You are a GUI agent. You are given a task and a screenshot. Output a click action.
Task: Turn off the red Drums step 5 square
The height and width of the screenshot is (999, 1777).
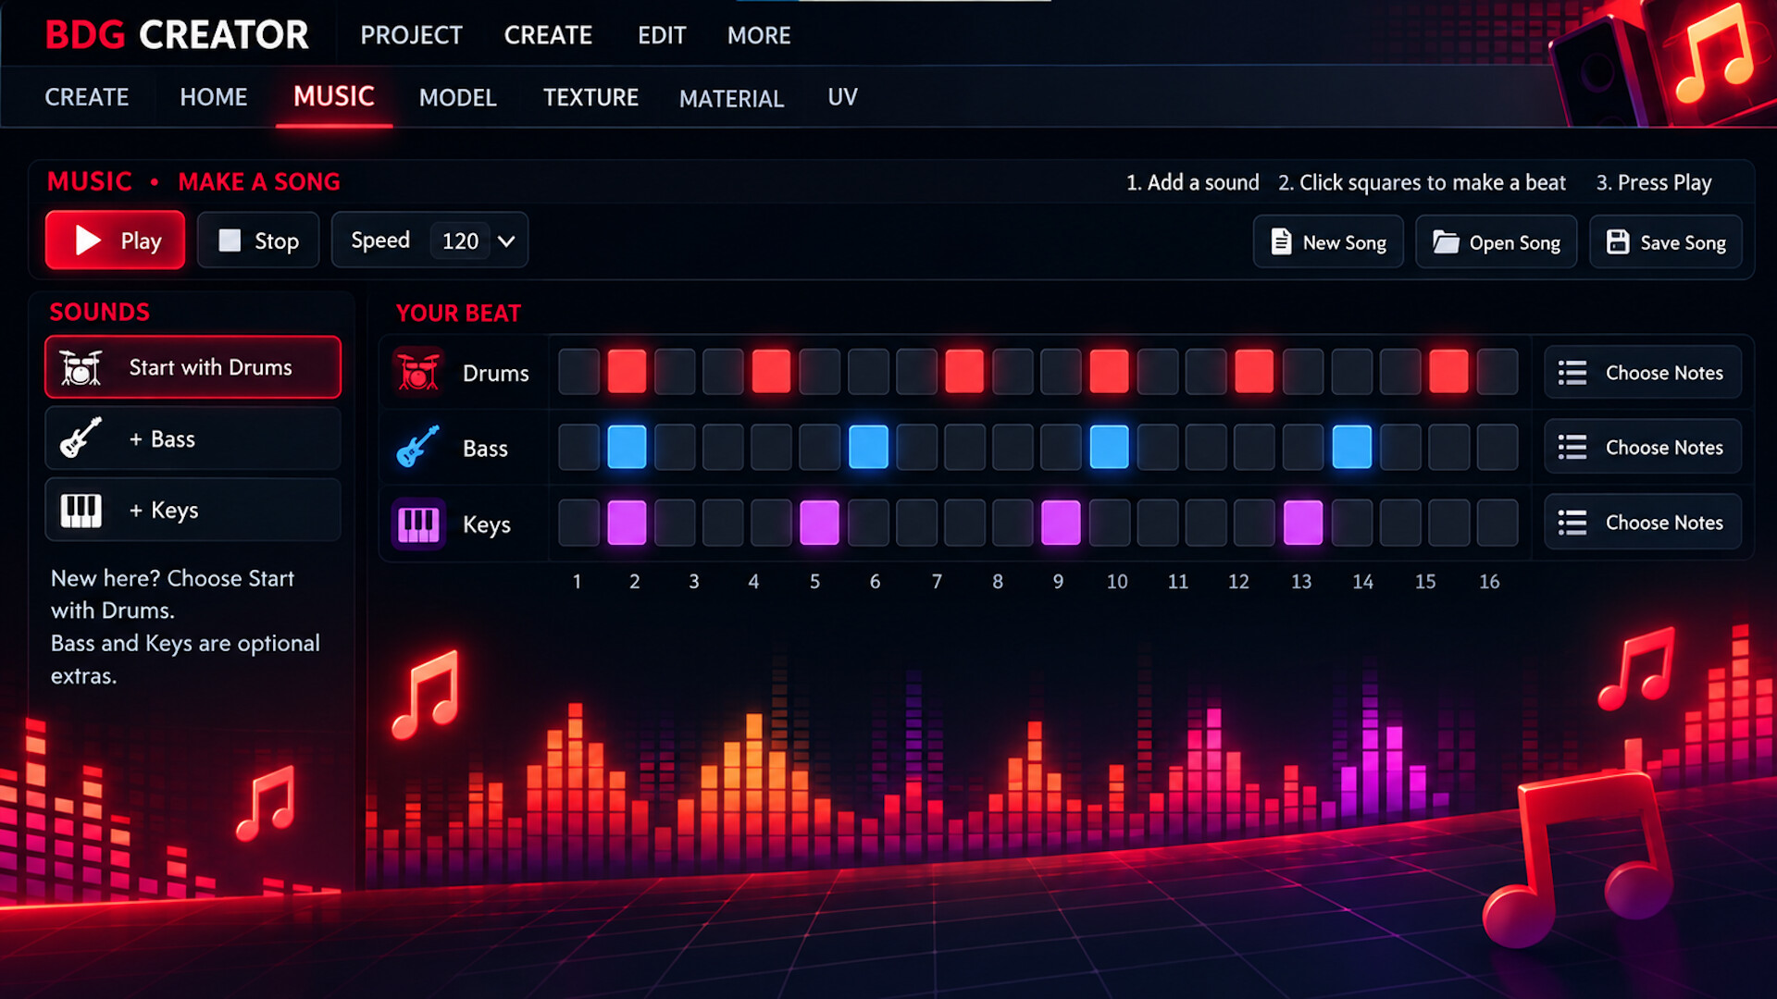tap(771, 371)
